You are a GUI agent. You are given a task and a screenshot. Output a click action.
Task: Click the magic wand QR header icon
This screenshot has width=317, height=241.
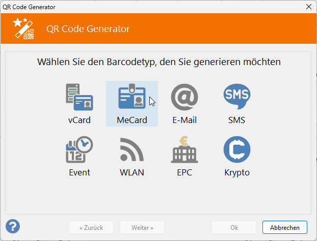click(x=23, y=28)
